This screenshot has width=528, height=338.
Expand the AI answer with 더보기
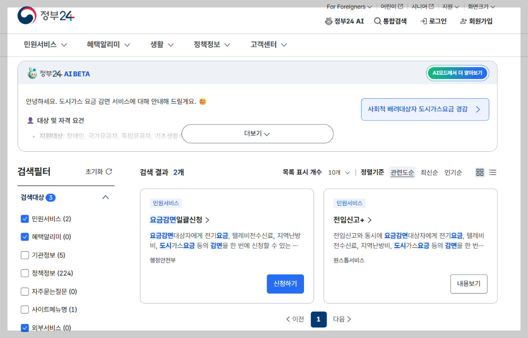coord(257,134)
